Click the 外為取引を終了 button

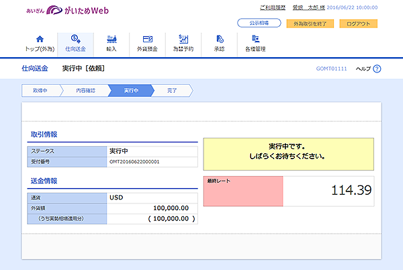click(x=310, y=24)
